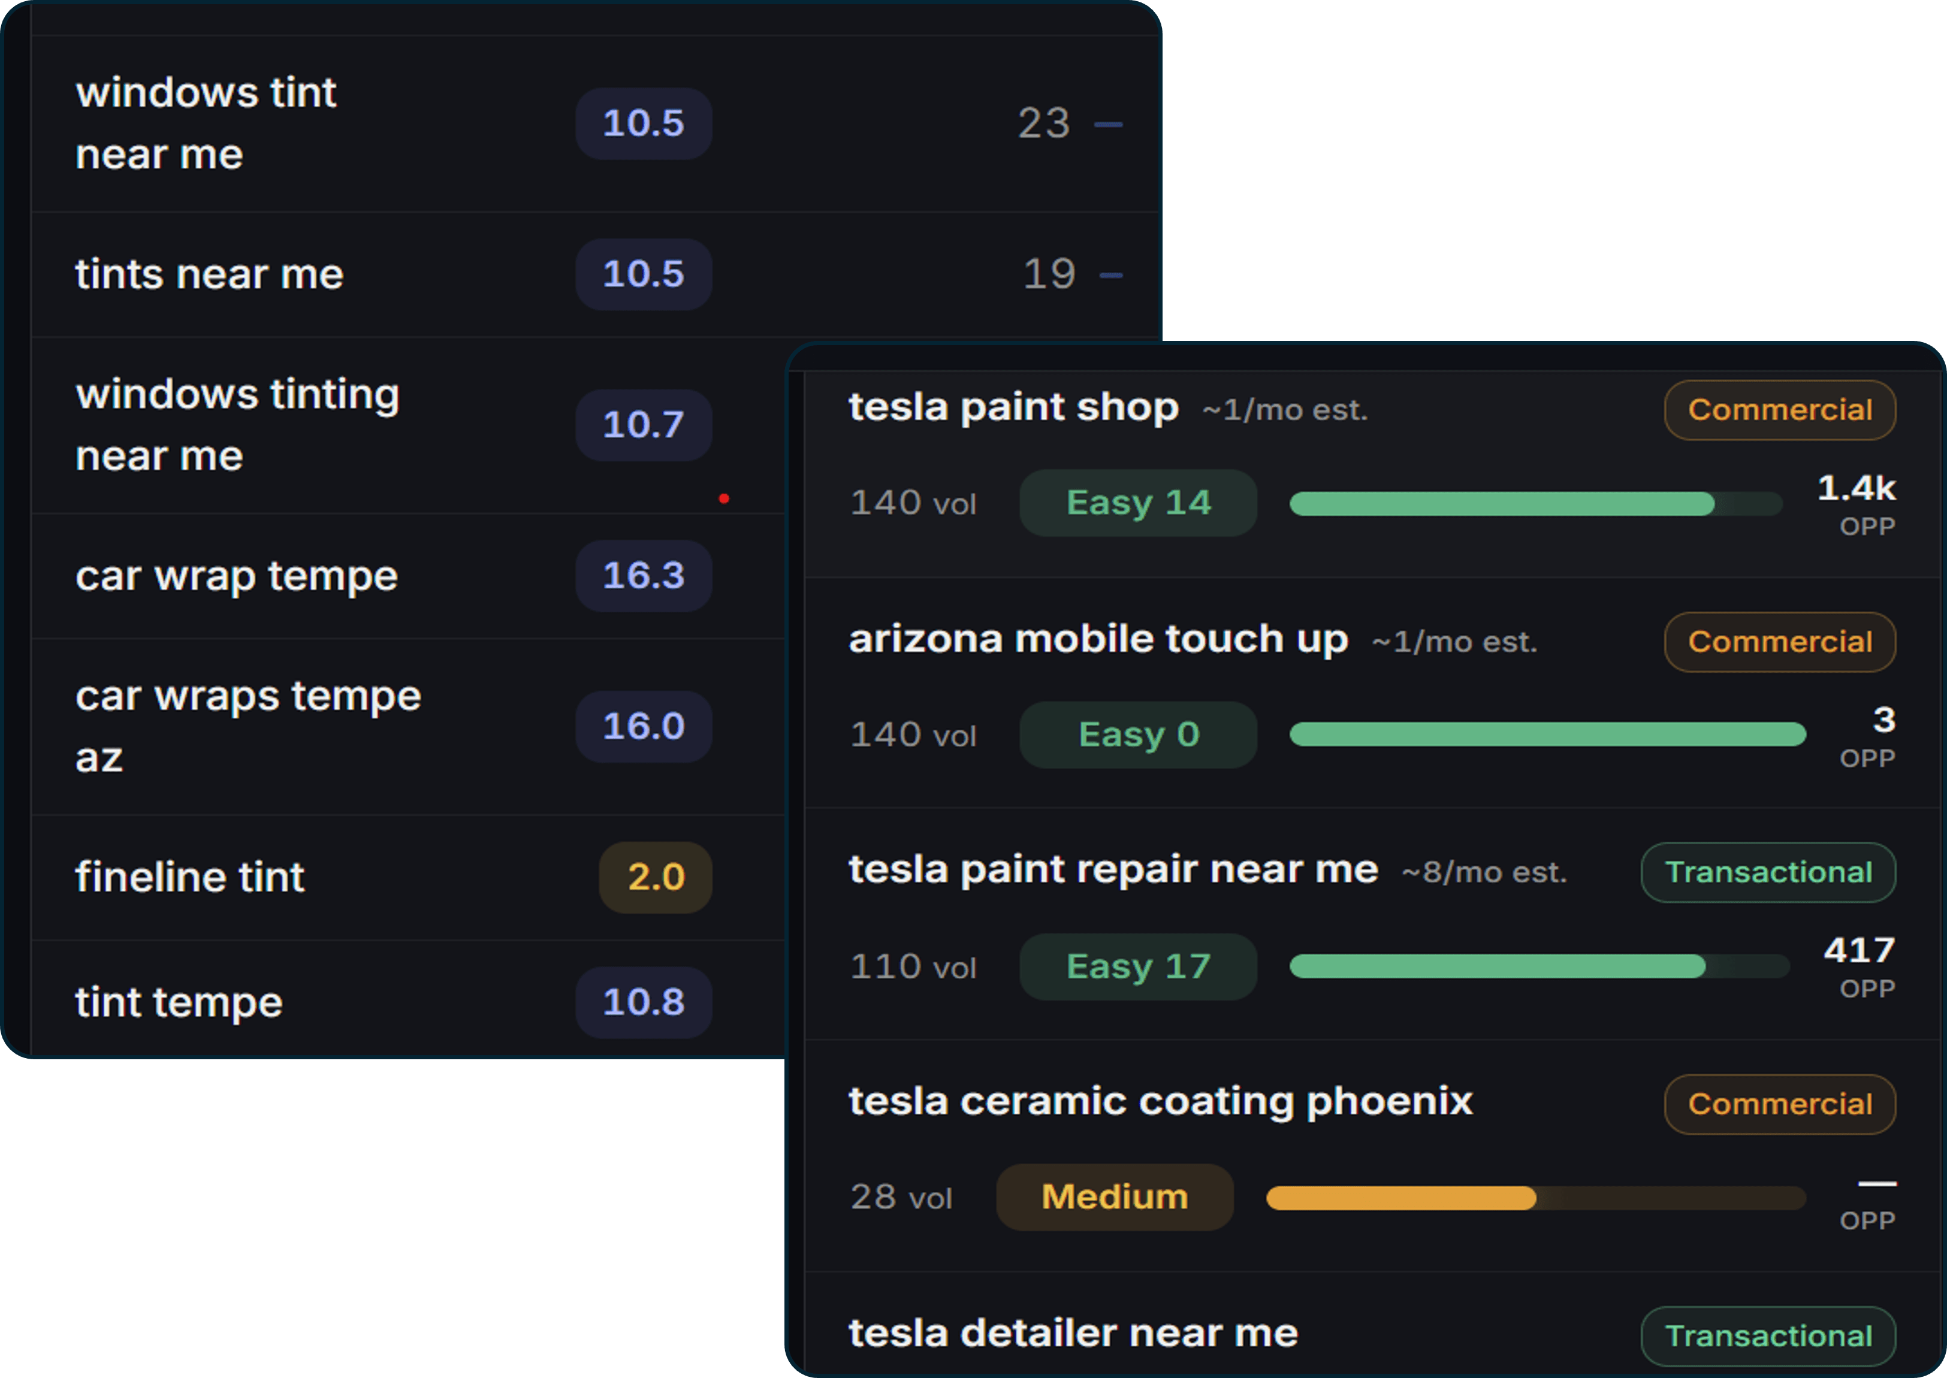Screen dimensions: 1947x1378
Task: Toggle the Commercial intent tag on tesla paint shop
Action: click(1780, 410)
